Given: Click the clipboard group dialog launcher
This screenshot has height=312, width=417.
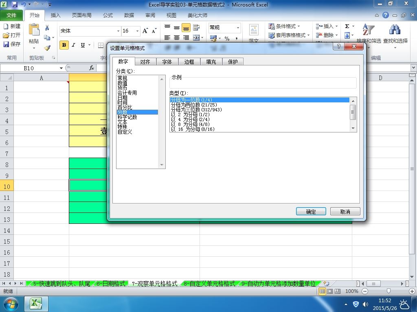Looking at the screenshot, I should tap(53, 58).
